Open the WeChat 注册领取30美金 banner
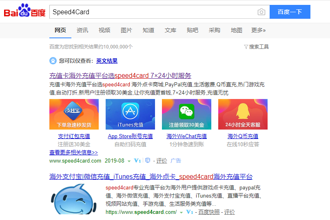330x220 pixels. pos(186,114)
